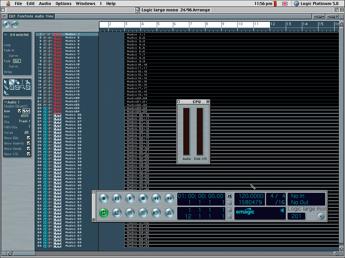The width and height of the screenshot is (345, 258).
Task: Toggle record enable R on track Audio 2
Action: pyautogui.click(x=50, y=38)
